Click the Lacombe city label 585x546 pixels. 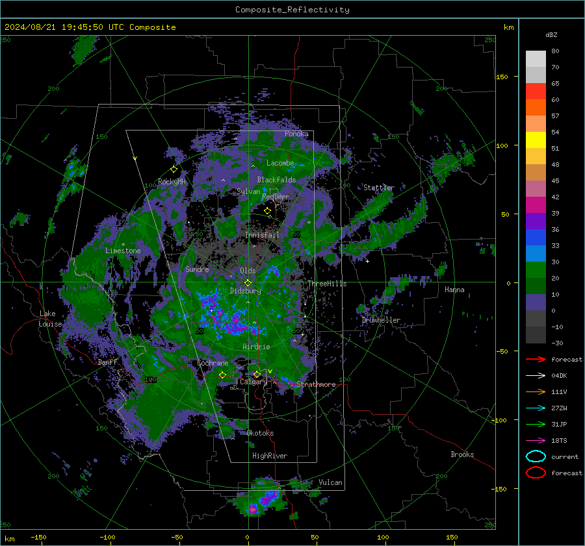coord(280,163)
